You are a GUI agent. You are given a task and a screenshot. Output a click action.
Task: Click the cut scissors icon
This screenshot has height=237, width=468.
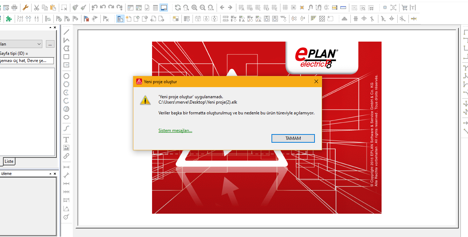point(36,7)
